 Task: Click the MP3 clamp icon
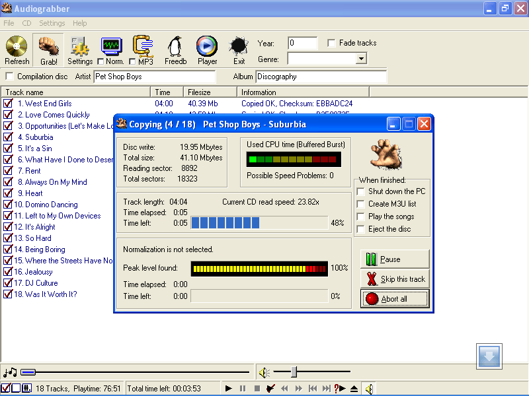point(143,46)
